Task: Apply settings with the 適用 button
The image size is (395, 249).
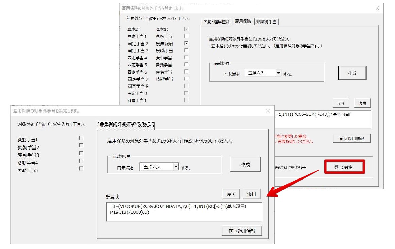Action: (252, 194)
